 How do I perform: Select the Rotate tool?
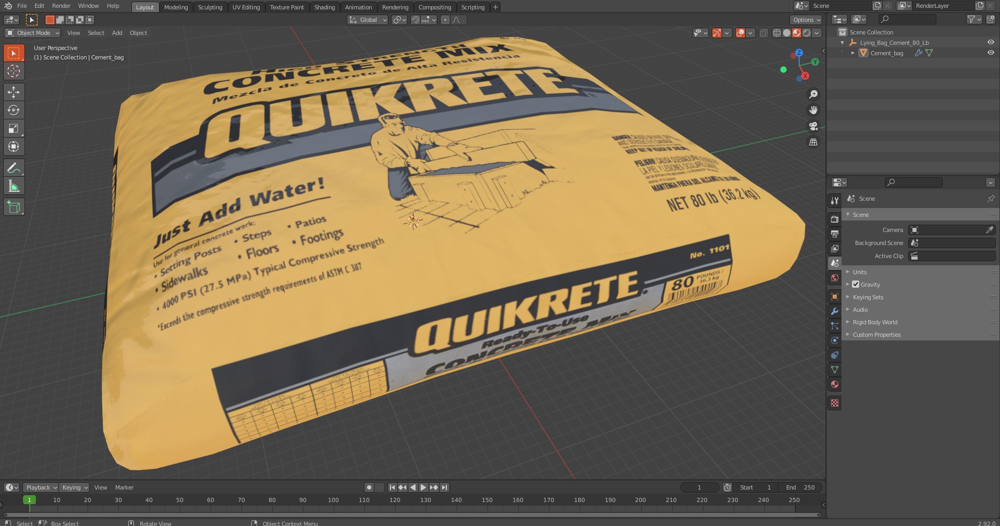click(14, 111)
